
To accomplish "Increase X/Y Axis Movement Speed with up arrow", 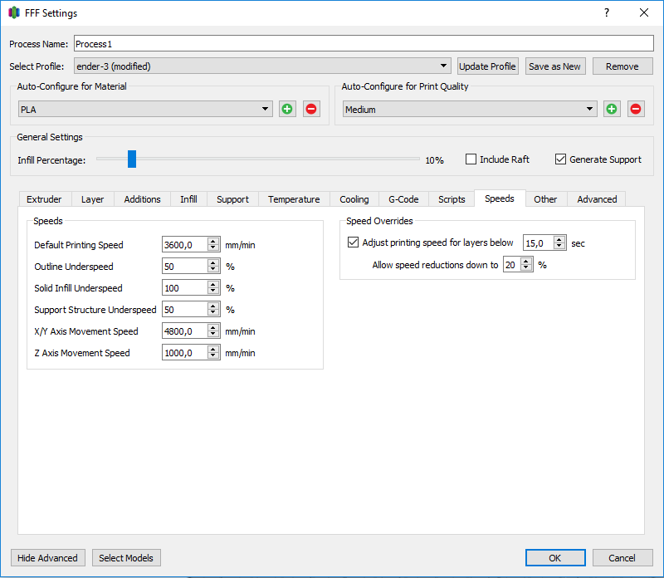I will pyautogui.click(x=213, y=327).
